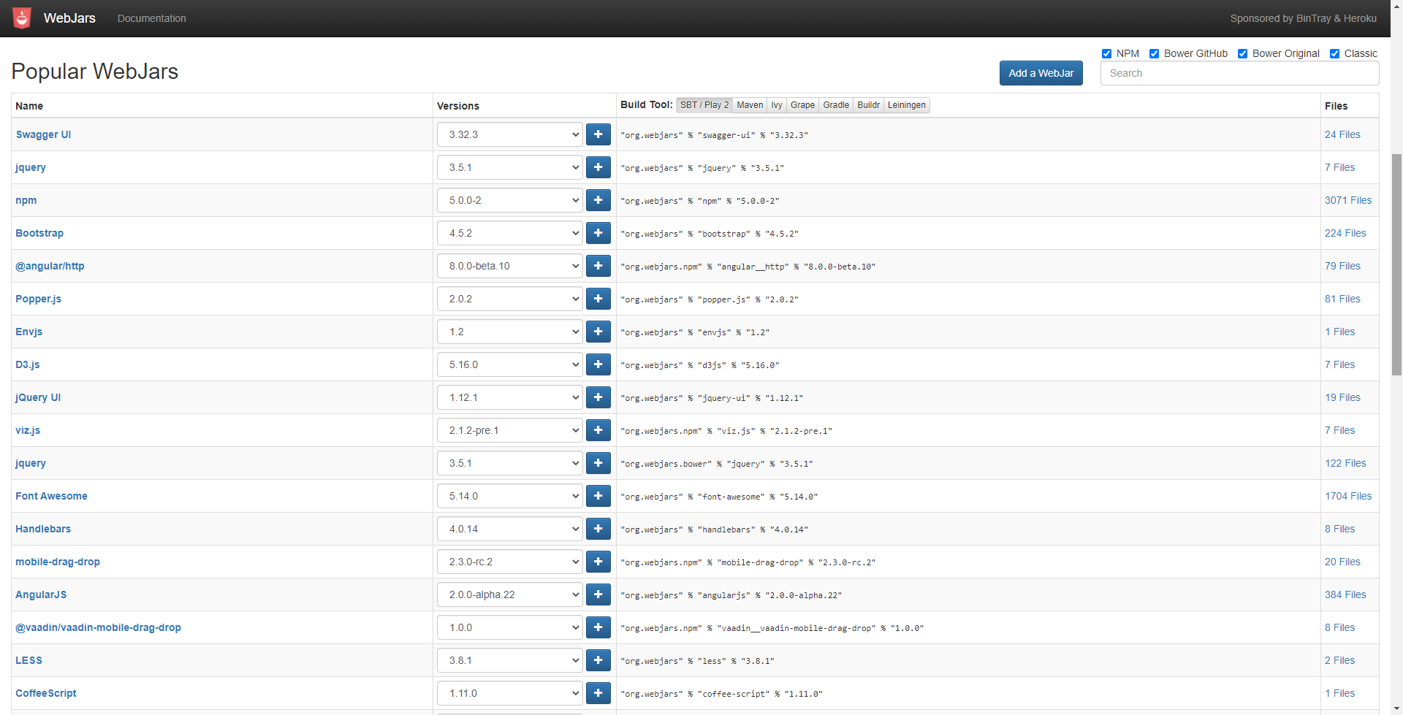Screen dimensions: 1403x715
Task: Click plus button for mobile-drag-drop row
Action: pyautogui.click(x=598, y=562)
